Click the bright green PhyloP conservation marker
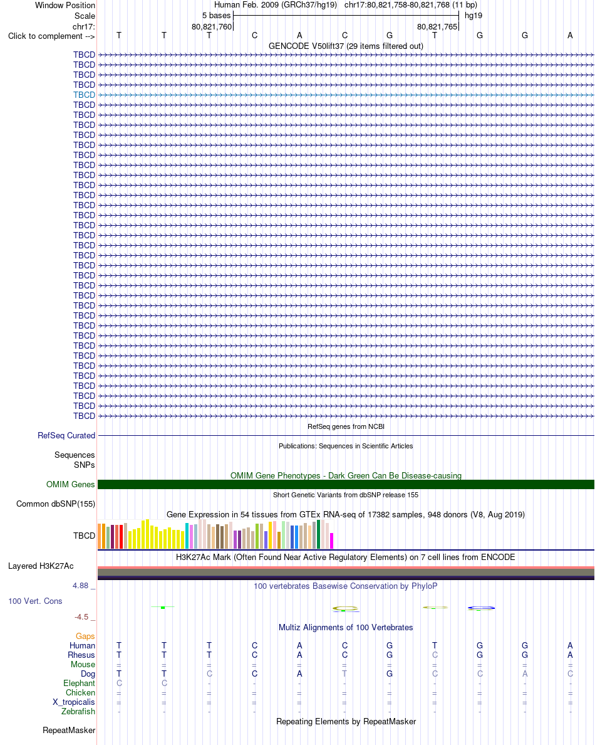Image resolution: width=595 pixels, height=745 pixels. [x=163, y=607]
